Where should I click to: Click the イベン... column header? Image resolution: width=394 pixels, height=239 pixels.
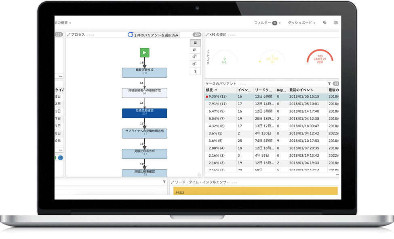(x=244, y=90)
